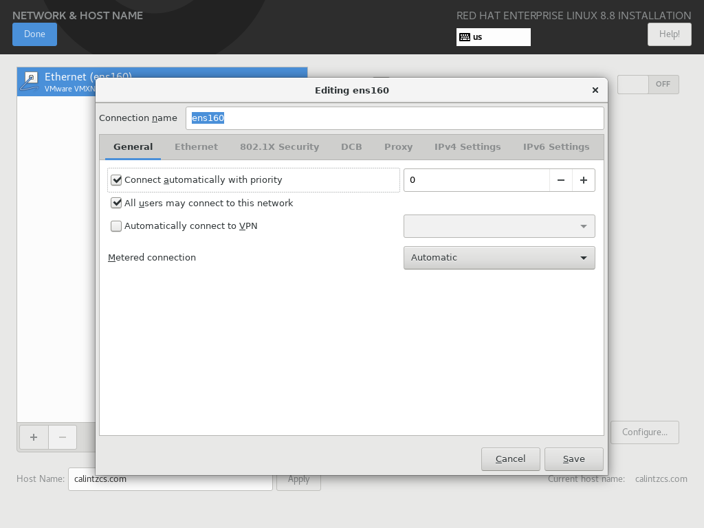Viewport: 704px width, 528px height.
Task: Toggle Connect automatically with priority checkbox
Action: click(x=116, y=180)
